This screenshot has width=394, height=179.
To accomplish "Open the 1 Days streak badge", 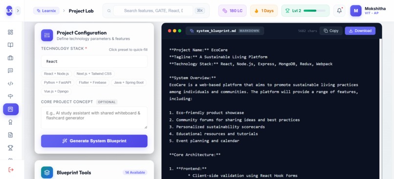I will click(264, 11).
